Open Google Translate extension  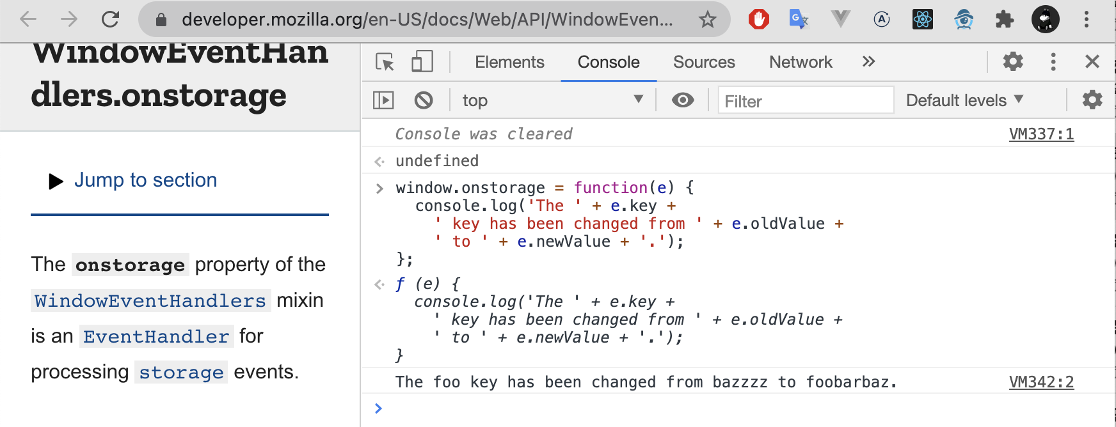pyautogui.click(x=799, y=19)
